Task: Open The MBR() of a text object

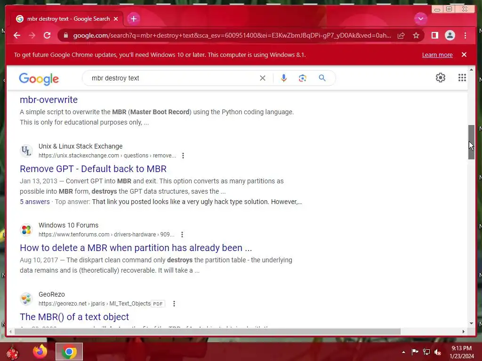Action: (74, 317)
